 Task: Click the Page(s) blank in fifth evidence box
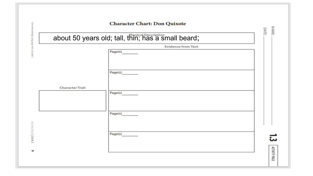click(x=130, y=134)
